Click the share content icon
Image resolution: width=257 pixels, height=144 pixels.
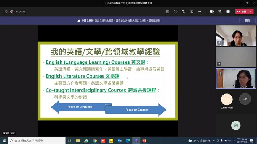(x=228, y=12)
